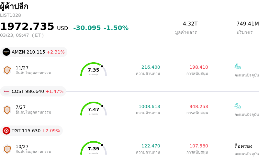
Task: Click AMZN support value 198.410
Action: (x=198, y=67)
